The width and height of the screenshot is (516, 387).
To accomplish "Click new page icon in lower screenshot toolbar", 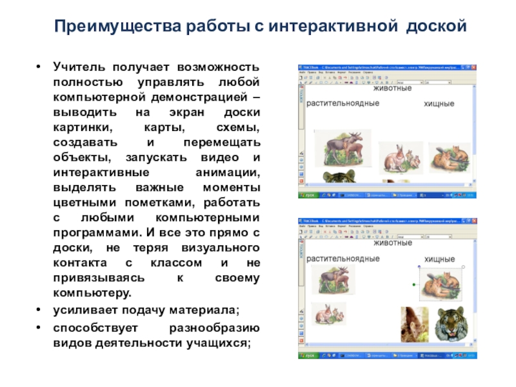I will tap(301, 232).
